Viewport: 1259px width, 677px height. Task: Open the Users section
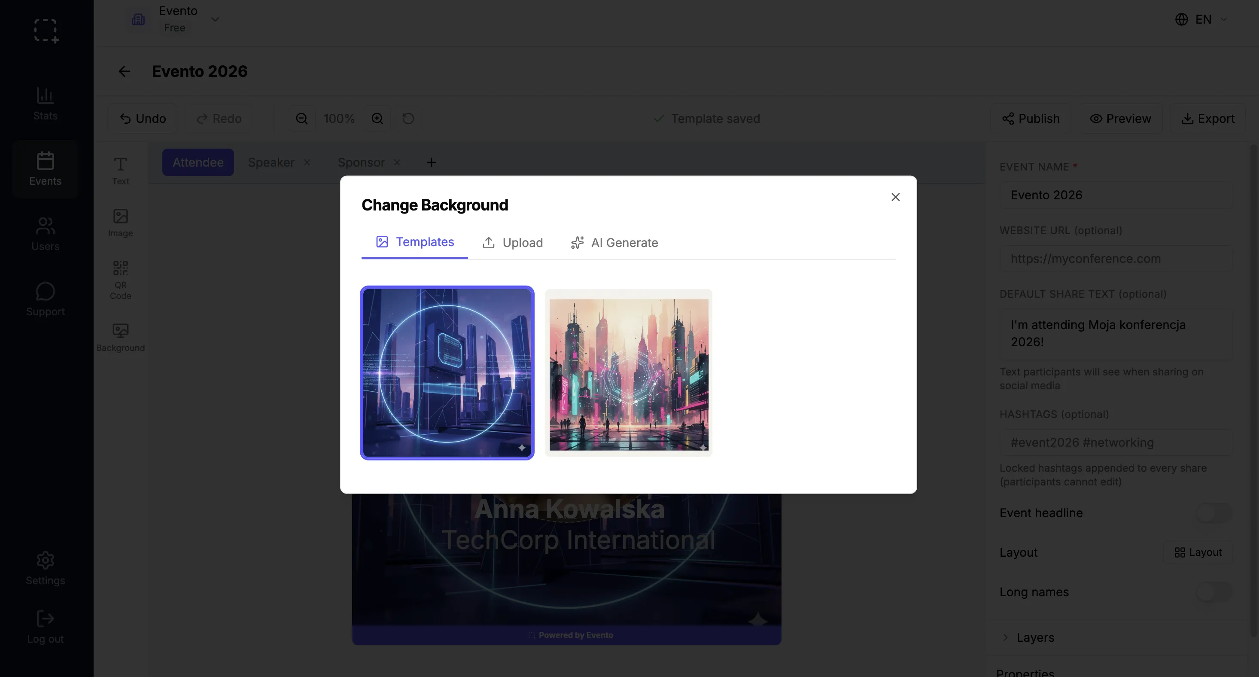coord(45,234)
